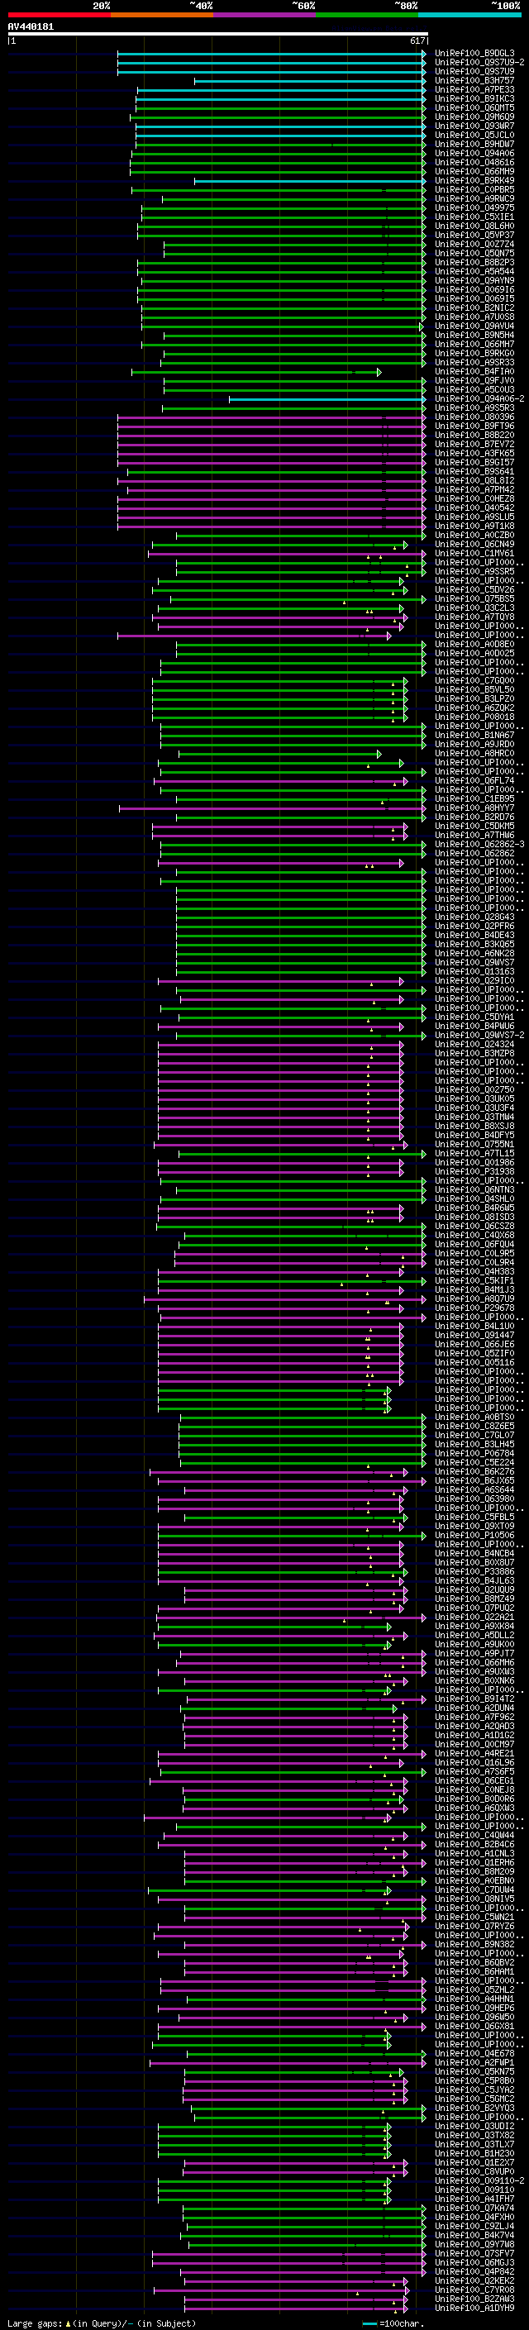
Task: Select the UniRef100_A3FK65 label
Action: pos(474,453)
